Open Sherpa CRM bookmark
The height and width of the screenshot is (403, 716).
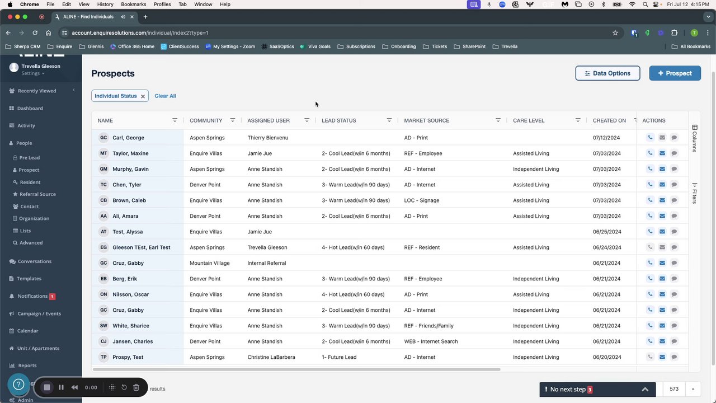(22, 46)
